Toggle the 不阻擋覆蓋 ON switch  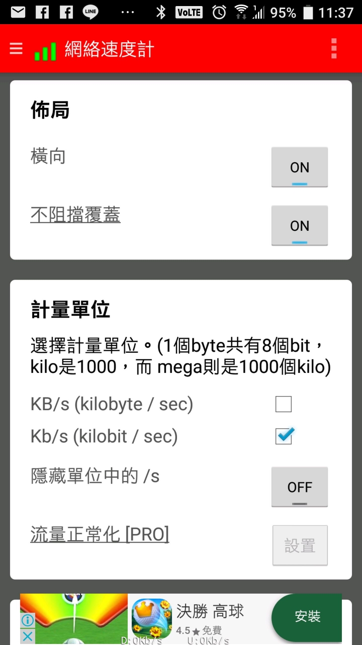[300, 226]
